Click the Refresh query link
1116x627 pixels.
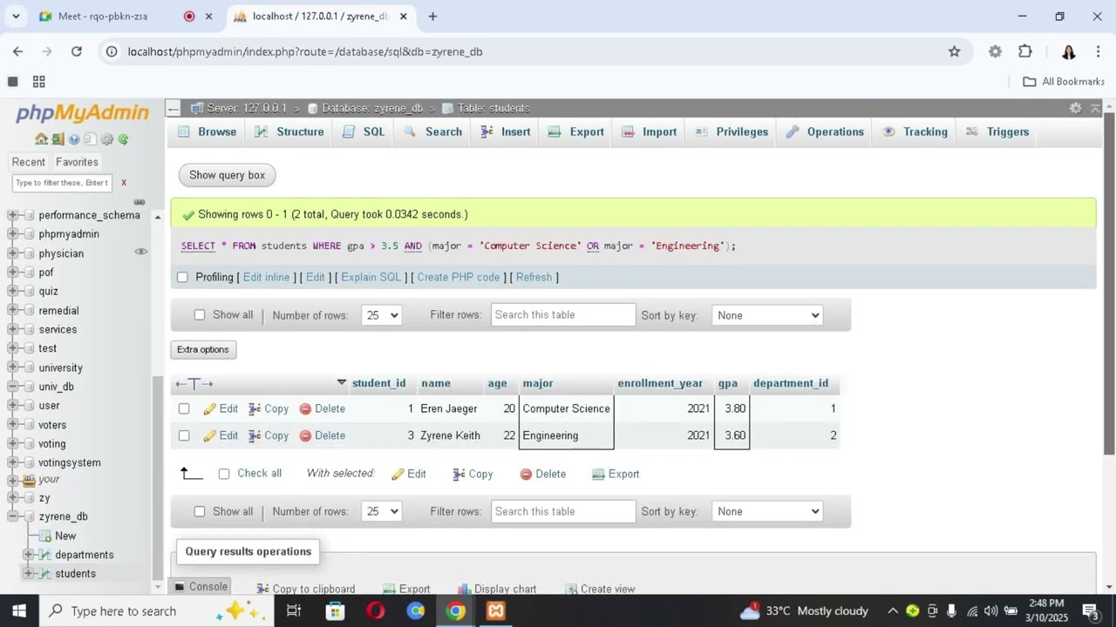pos(534,278)
